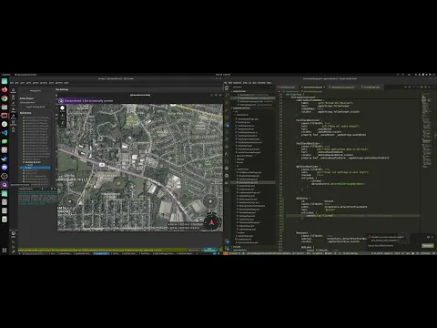Image resolution: width=437 pixels, height=328 pixels.
Task: Click Import Existing Build button
Action: click(36, 107)
